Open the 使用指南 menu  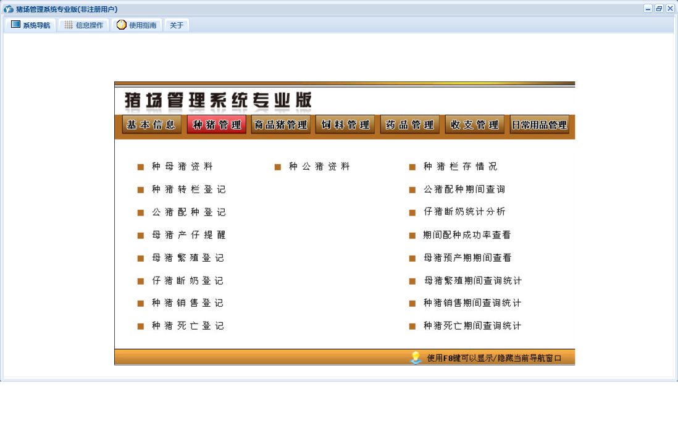click(136, 25)
